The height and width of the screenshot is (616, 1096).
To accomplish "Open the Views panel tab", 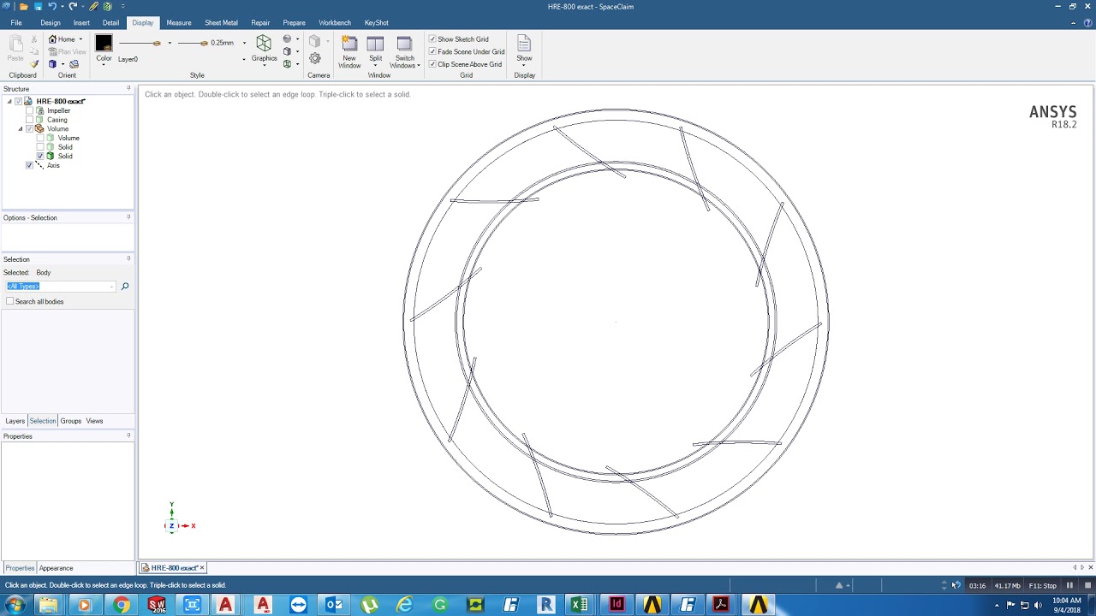I will [94, 421].
